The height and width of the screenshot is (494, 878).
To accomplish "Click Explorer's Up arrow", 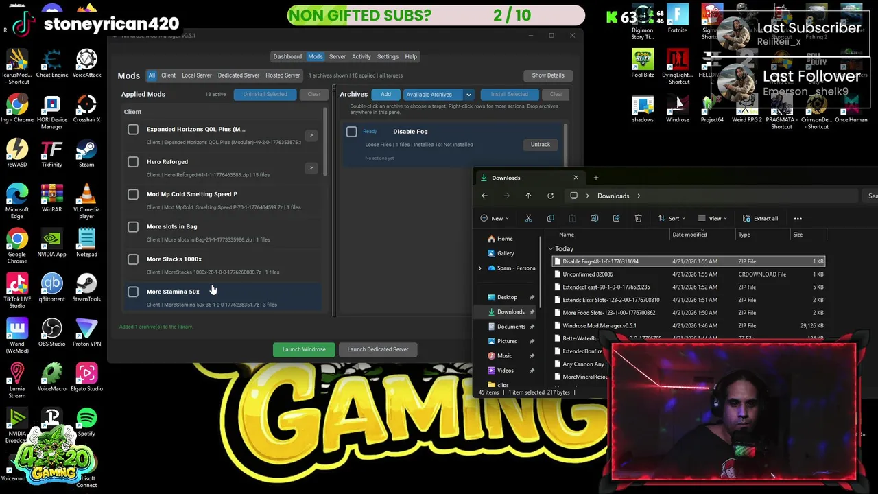I will point(528,196).
